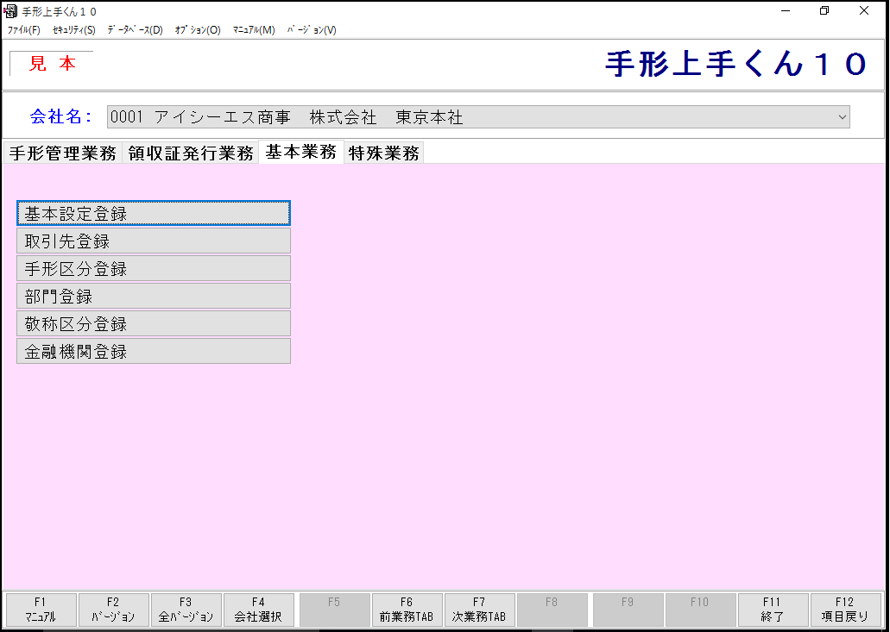Click F7 次業務TAB button
This screenshot has height=632, width=890.
pyautogui.click(x=480, y=610)
